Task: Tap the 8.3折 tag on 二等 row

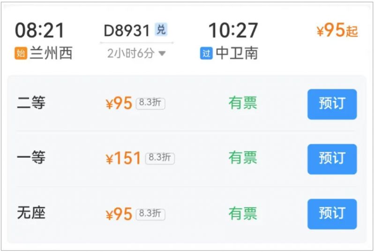Action: pos(150,103)
